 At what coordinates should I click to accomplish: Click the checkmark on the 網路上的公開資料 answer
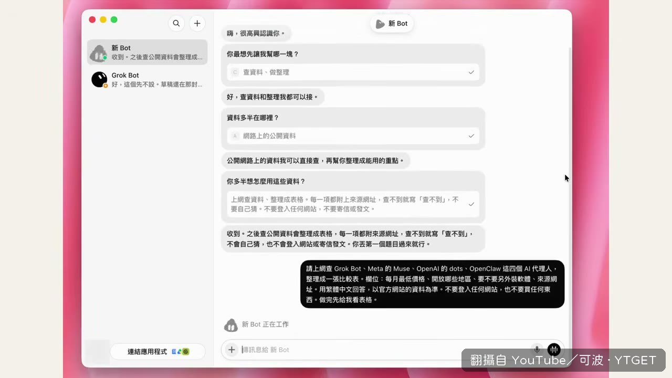point(471,135)
